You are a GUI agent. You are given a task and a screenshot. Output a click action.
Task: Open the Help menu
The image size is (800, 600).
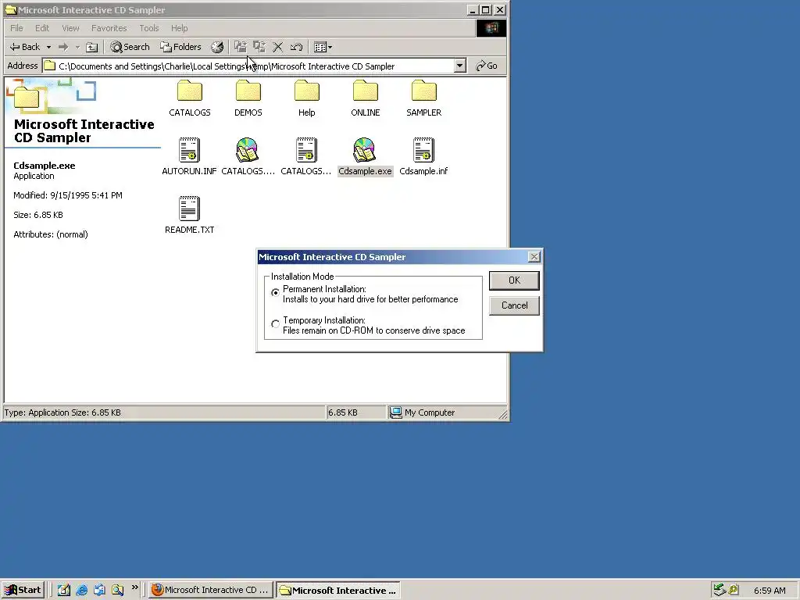point(179,28)
